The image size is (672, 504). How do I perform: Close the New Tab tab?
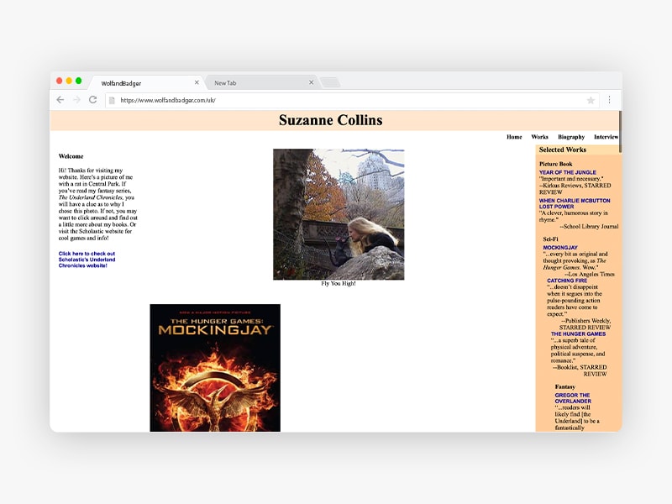311,82
